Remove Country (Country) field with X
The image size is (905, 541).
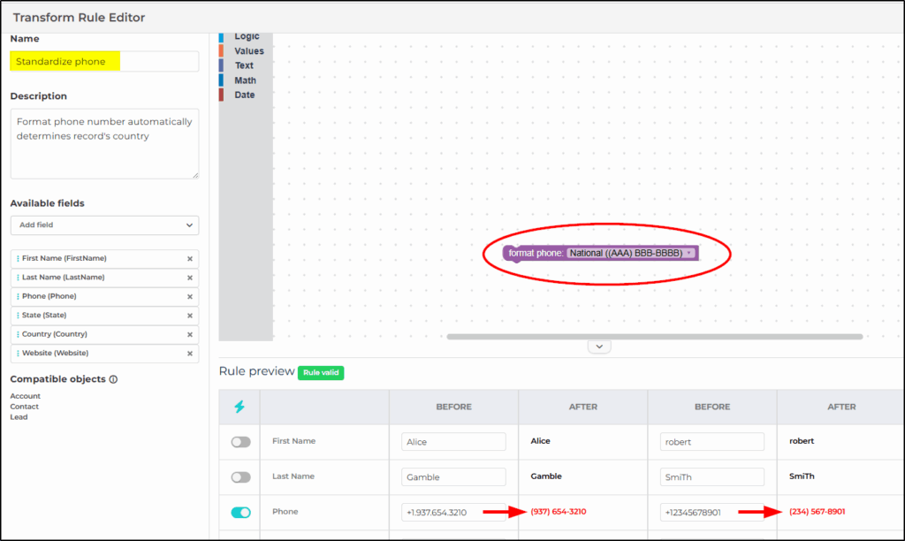pyautogui.click(x=190, y=334)
